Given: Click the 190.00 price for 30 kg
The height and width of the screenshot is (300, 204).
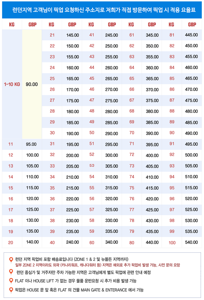Looking at the screenshot, I should click(x=72, y=133).
